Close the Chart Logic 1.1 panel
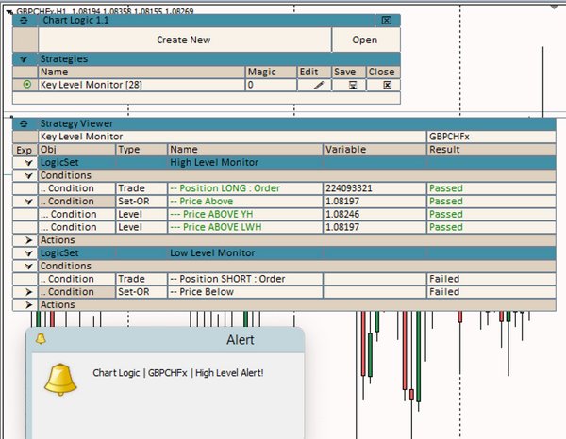The image size is (566, 439). [x=387, y=21]
